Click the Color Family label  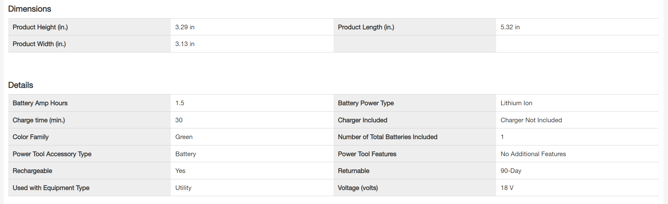click(x=31, y=137)
